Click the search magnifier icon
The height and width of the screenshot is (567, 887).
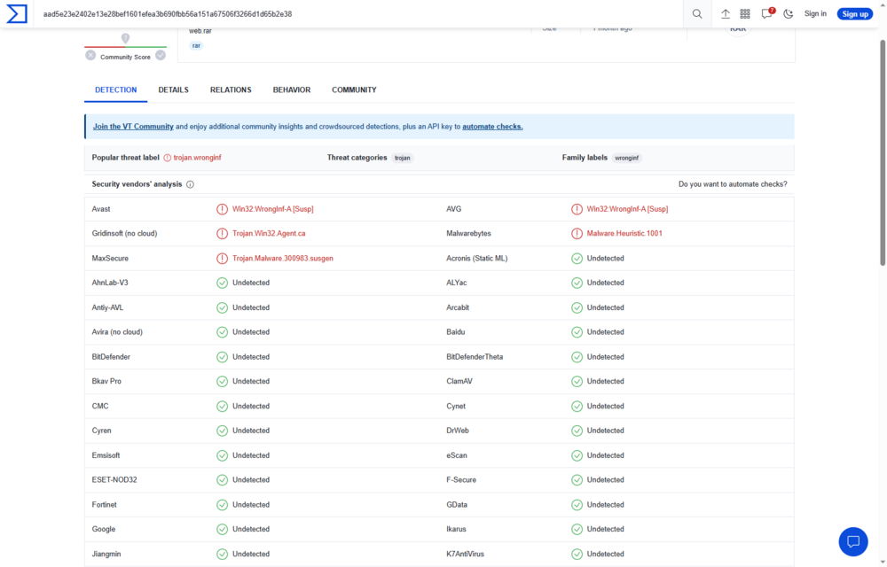697,13
